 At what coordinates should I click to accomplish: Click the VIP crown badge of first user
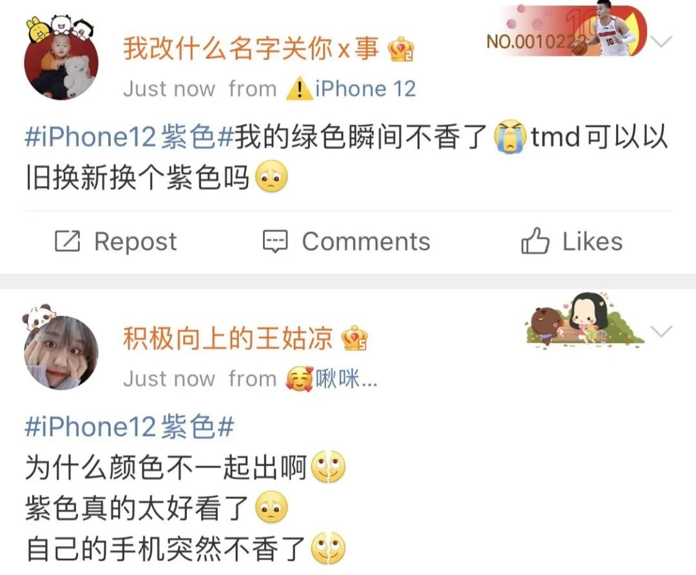click(x=401, y=50)
